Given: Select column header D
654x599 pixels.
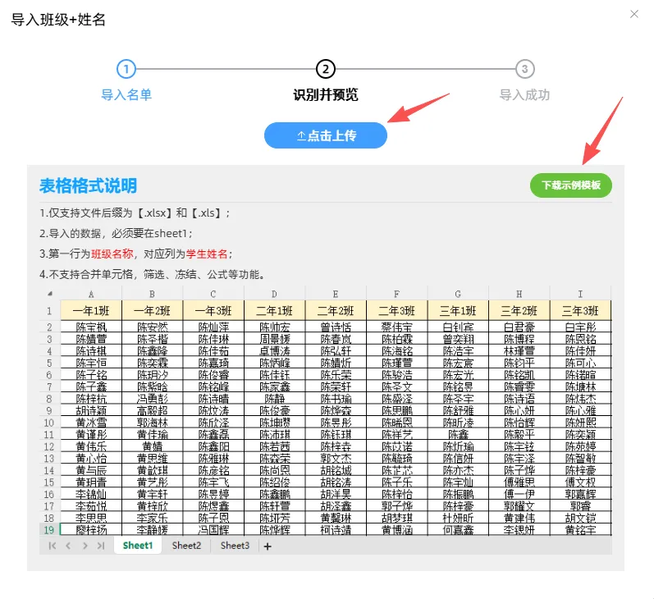Looking at the screenshot, I should [274, 294].
